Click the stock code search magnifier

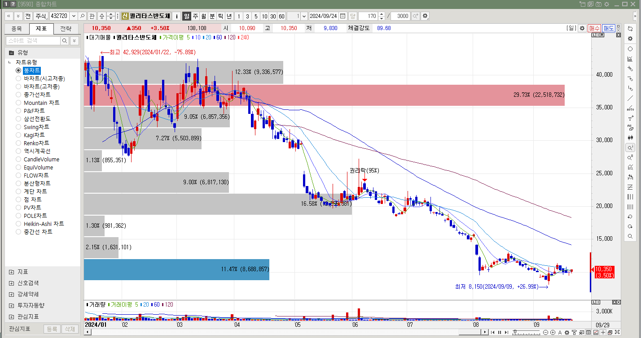pos(82,16)
